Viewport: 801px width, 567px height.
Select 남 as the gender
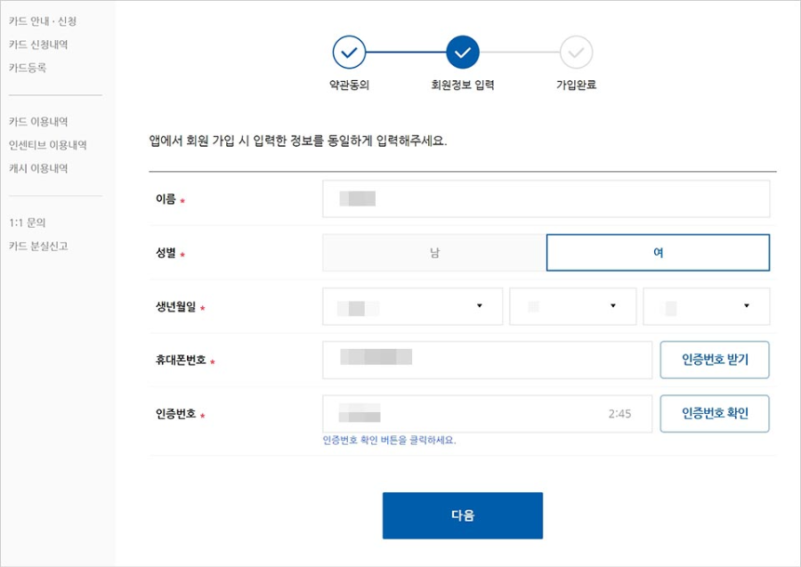pyautogui.click(x=433, y=253)
